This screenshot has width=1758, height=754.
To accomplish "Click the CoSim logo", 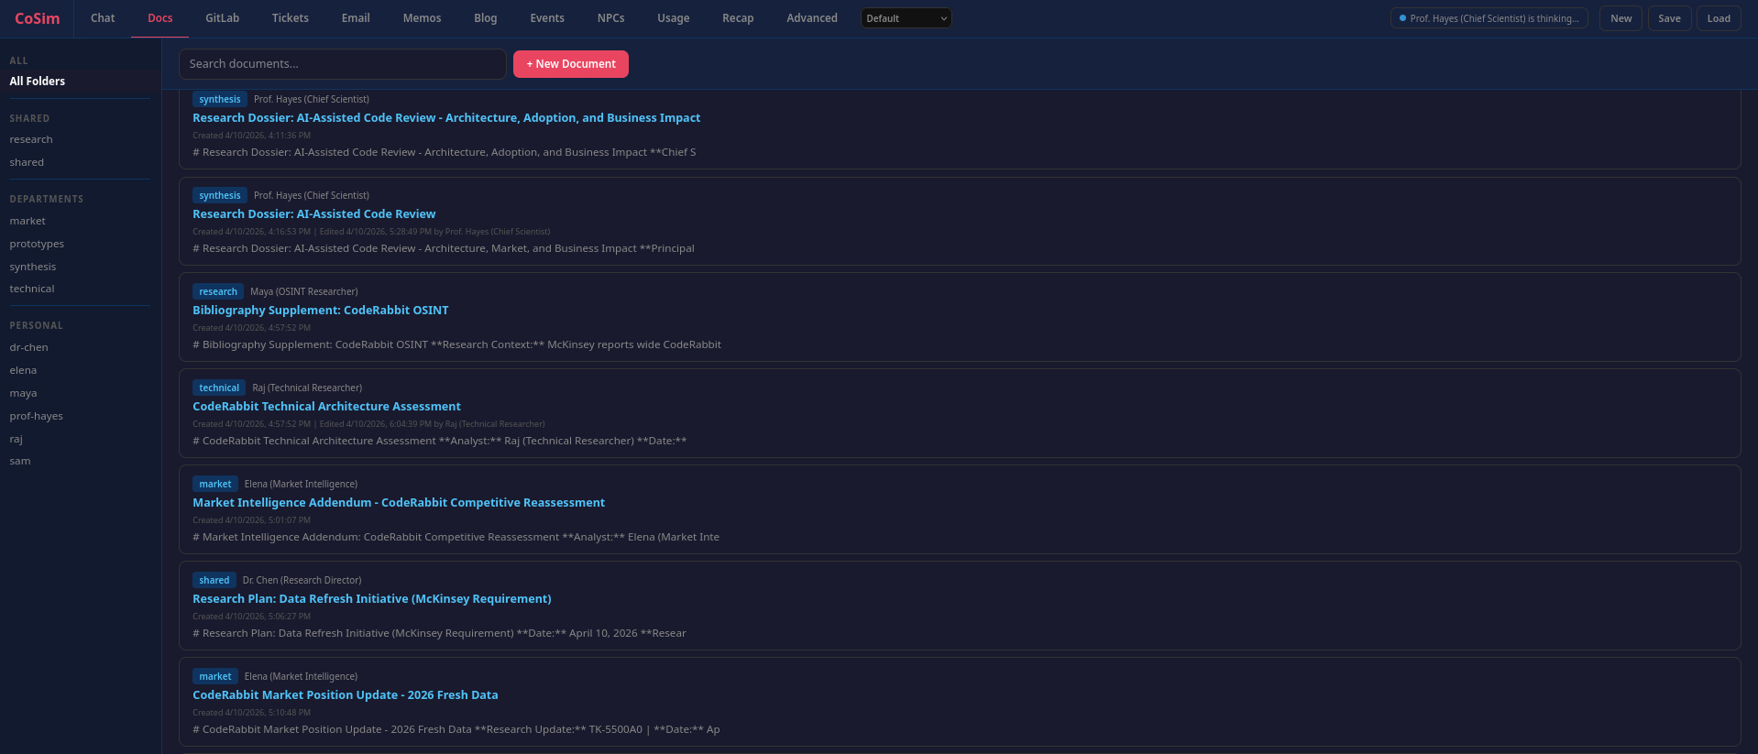I will point(37,18).
